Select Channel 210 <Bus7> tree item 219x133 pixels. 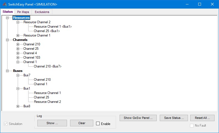[x=47, y=66]
